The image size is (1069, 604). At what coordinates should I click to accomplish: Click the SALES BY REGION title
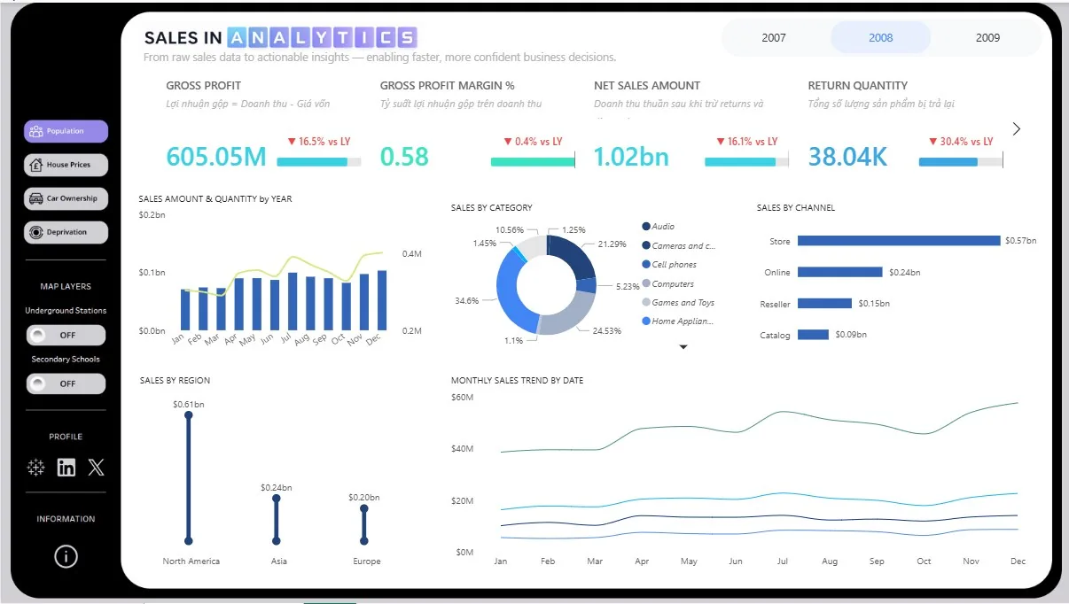(175, 381)
